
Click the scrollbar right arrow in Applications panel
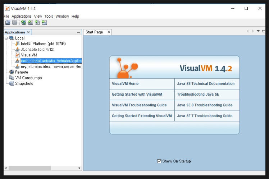click(x=79, y=168)
